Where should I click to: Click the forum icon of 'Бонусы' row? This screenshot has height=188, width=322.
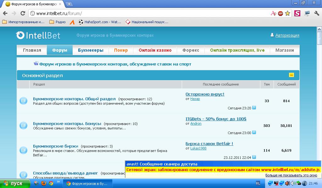[x=23, y=125]
